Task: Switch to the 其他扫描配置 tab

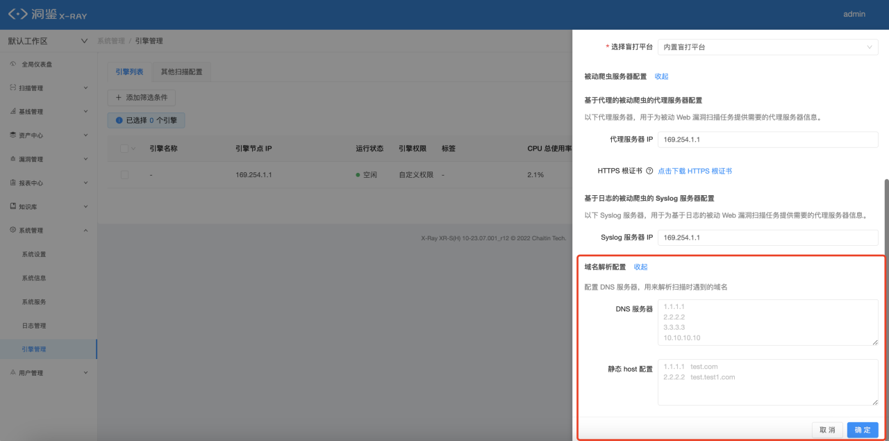Action: coord(181,72)
